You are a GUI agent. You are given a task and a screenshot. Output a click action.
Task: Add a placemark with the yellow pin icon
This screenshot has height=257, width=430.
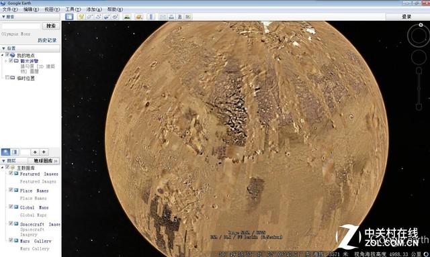[x=81, y=17]
